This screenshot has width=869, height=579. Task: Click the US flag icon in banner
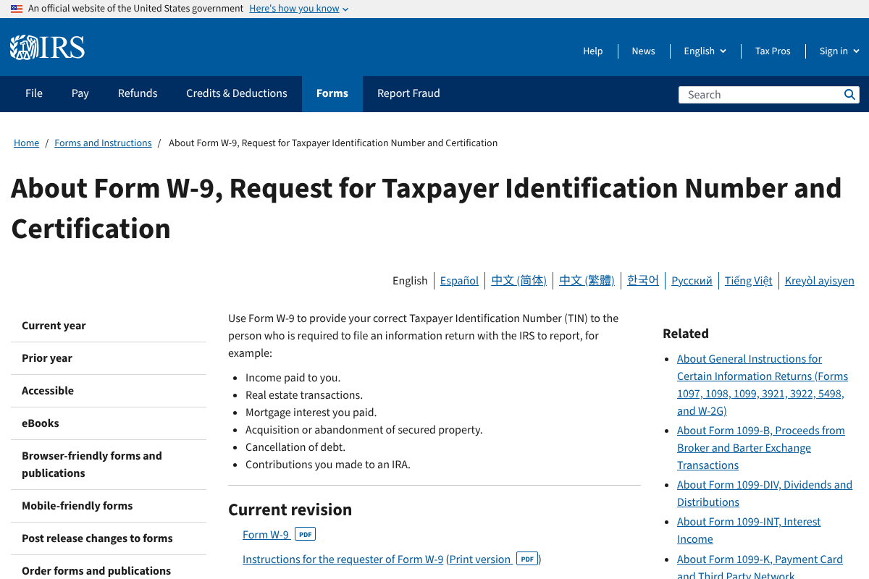(x=17, y=9)
